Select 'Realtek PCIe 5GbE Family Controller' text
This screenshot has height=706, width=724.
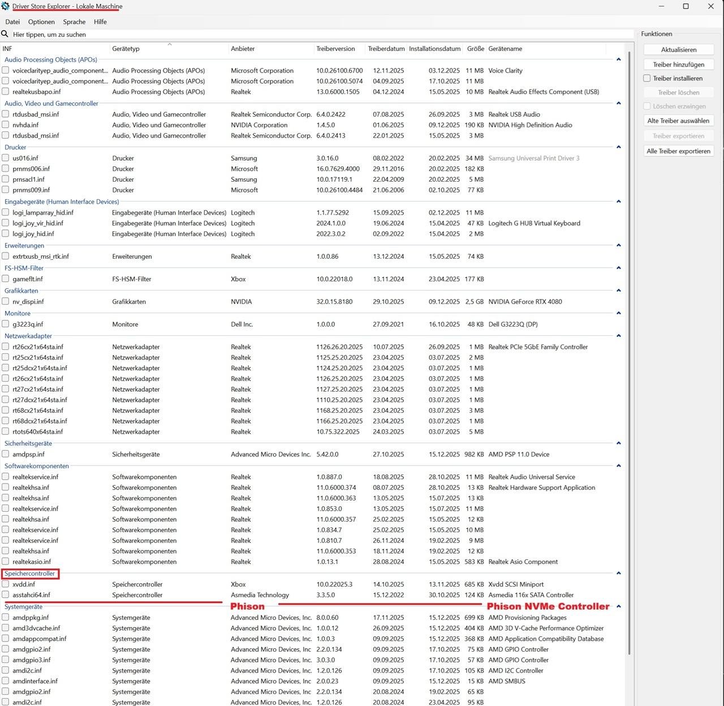(538, 347)
